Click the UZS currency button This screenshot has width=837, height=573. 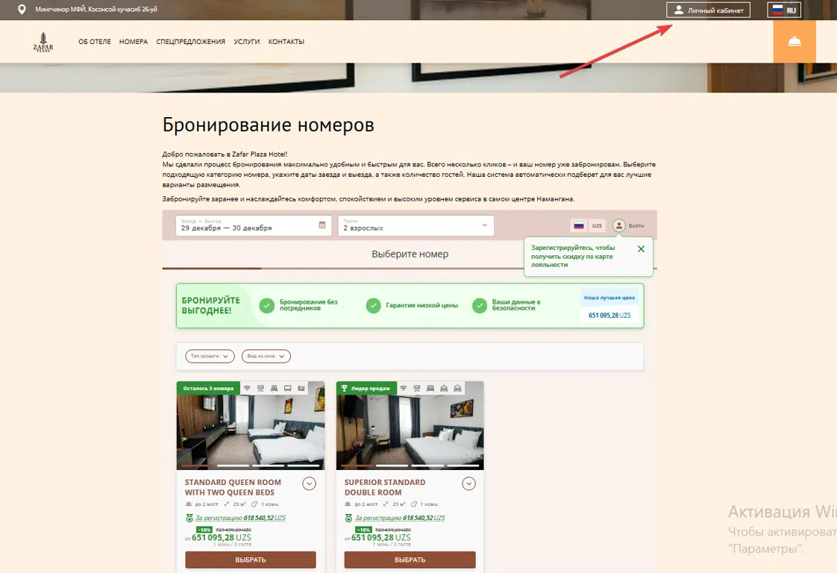coord(597,225)
